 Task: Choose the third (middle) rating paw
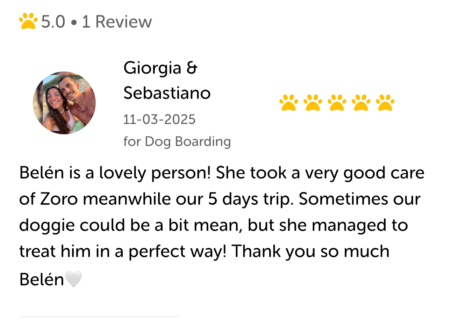point(337,103)
